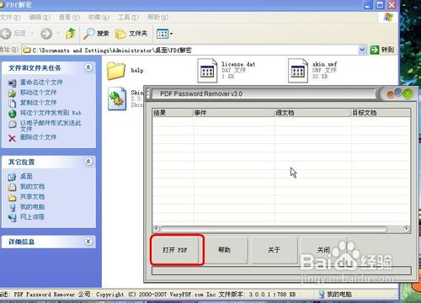Expand the 详细信息 panel
The height and width of the screenshot is (303, 421).
(x=88, y=242)
